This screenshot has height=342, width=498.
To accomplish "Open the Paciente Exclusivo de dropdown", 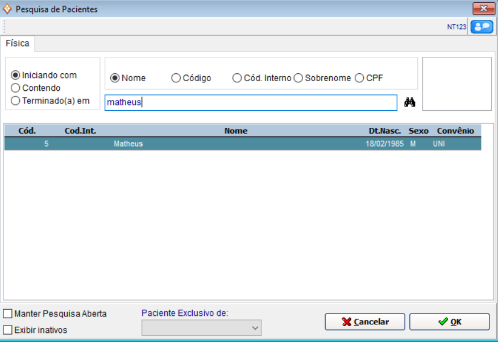I will [x=201, y=328].
